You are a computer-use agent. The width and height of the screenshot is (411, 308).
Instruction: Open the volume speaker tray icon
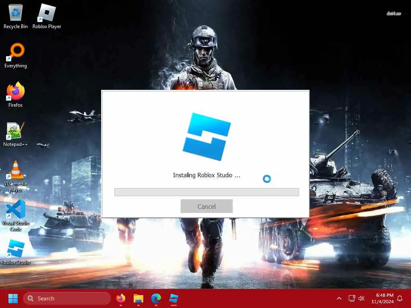pos(361,298)
